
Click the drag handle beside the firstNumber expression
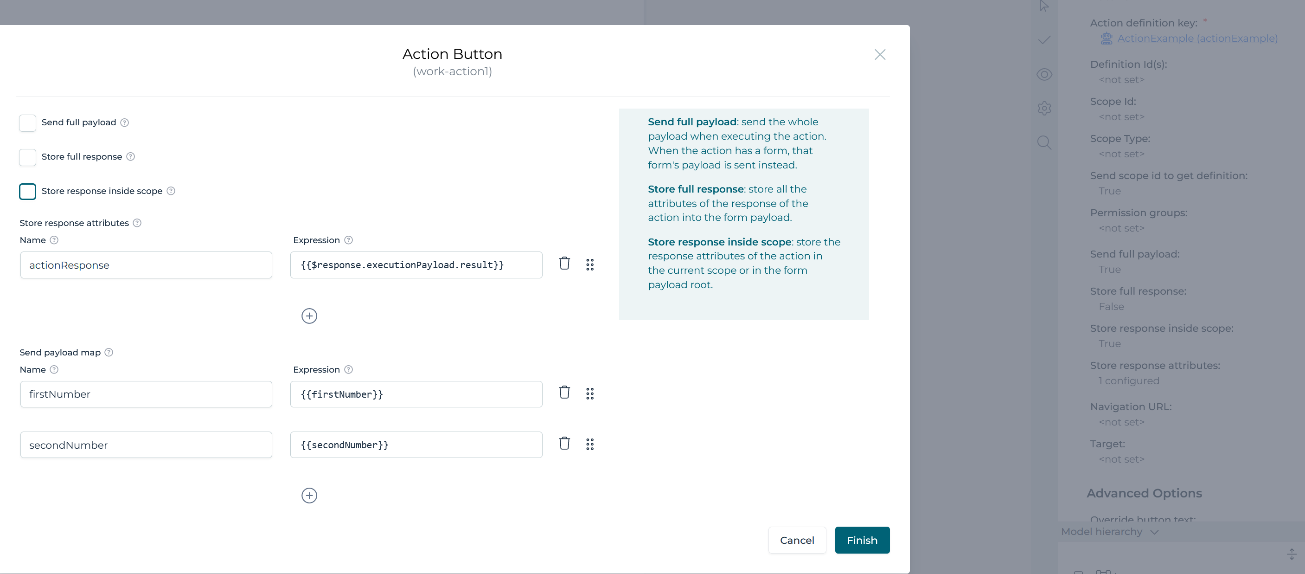[590, 393]
